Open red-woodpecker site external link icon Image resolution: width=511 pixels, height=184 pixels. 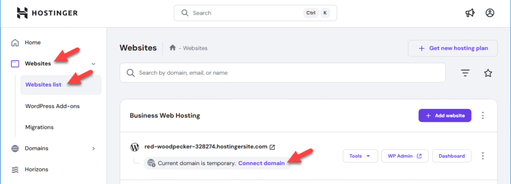coord(272,147)
